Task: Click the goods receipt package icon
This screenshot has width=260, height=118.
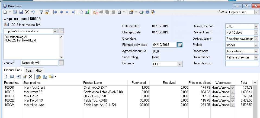Action: pos(95,12)
